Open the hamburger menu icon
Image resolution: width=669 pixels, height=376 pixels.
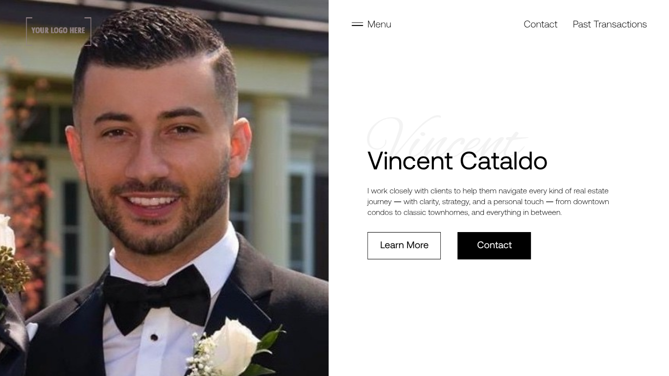(357, 24)
